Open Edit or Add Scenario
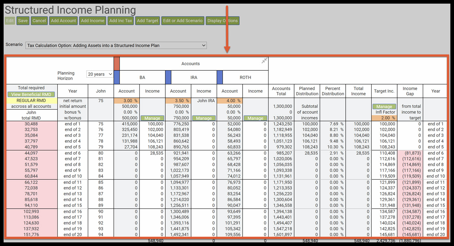 pos(183,21)
